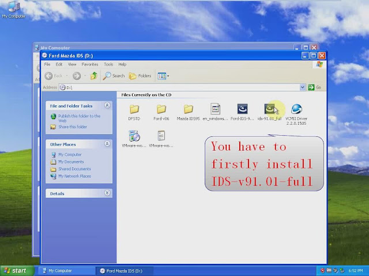Switch to Ford Mazda IDS (D:) taskbar button
The image size is (369, 276).
125,271
